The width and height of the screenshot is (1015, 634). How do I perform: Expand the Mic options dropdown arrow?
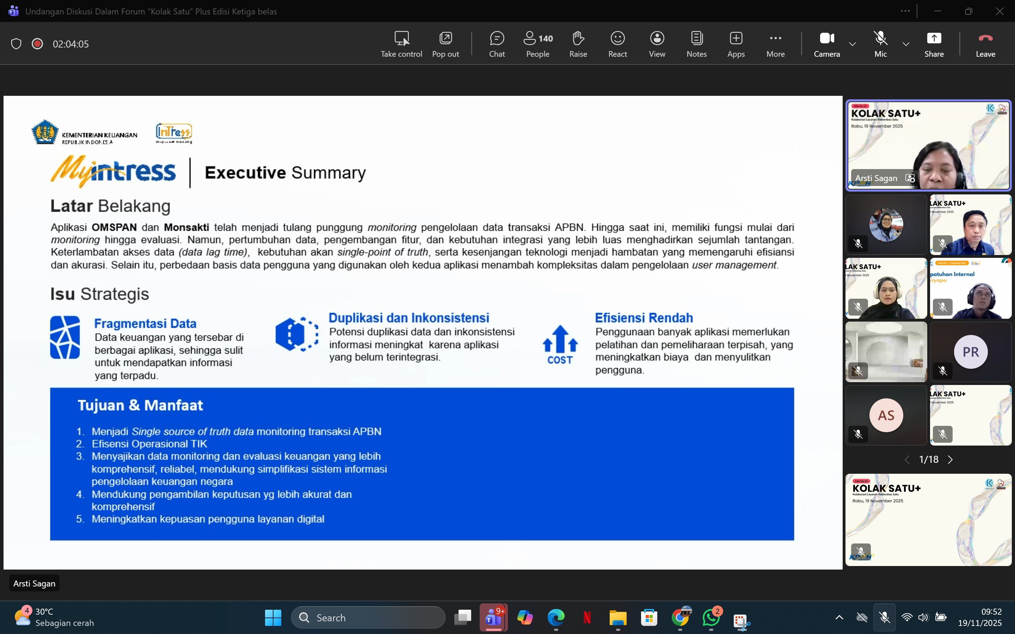906,44
